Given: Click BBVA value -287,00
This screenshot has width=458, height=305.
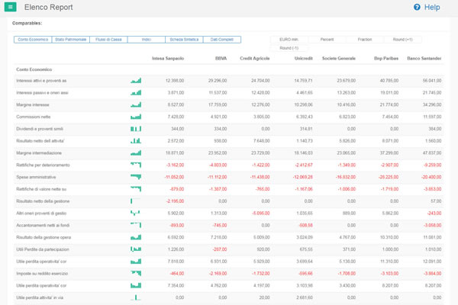Looking at the screenshot, I should coord(220,249).
